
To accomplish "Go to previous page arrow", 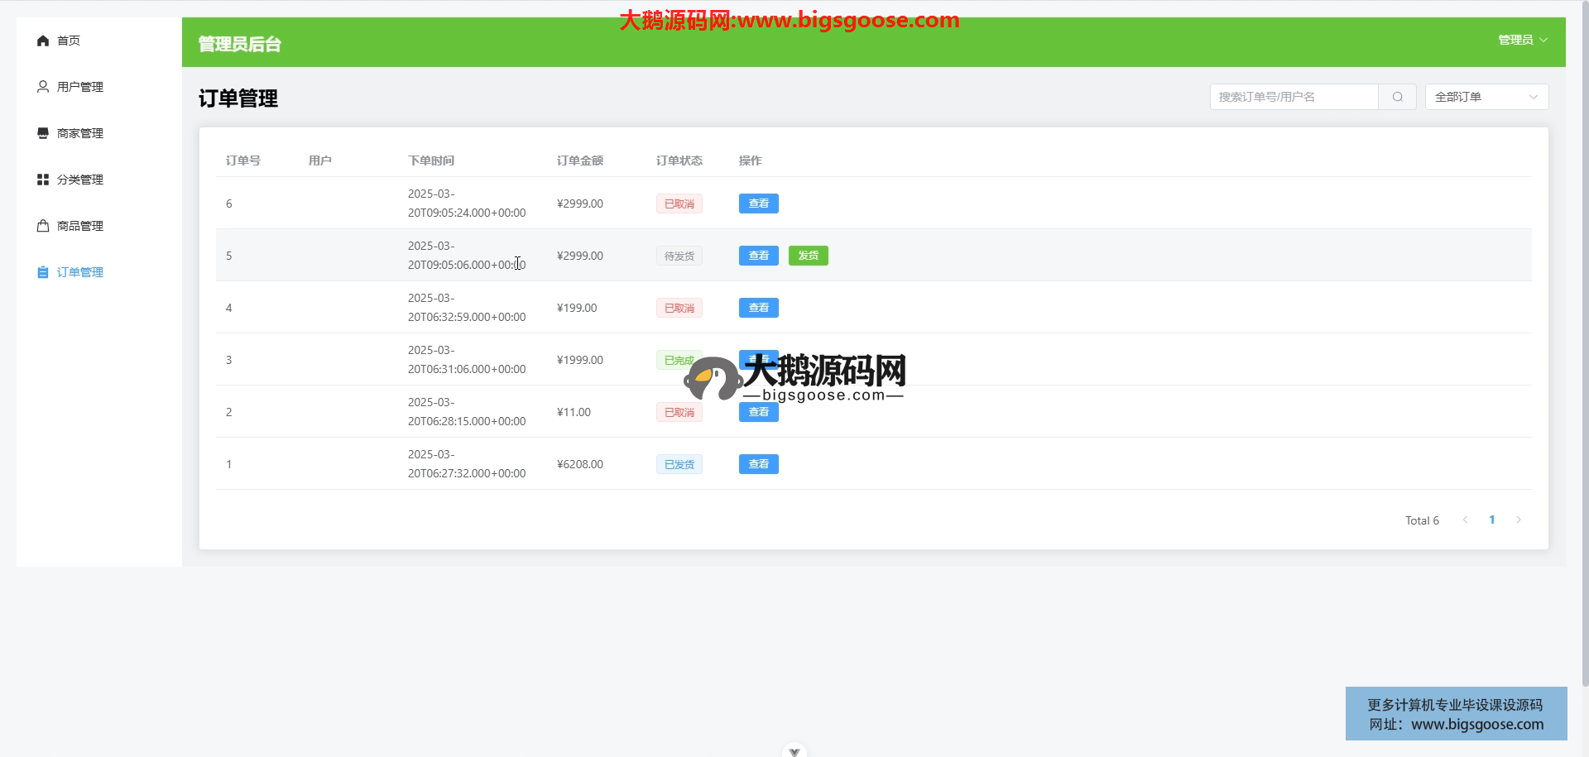I will pos(1466,520).
